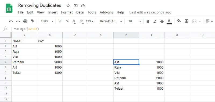Select column E header
Screen dimensions: 215x102
click(126, 36)
